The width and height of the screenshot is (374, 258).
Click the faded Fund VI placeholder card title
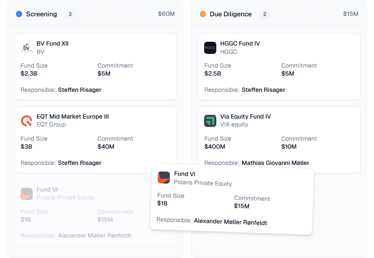pos(47,190)
